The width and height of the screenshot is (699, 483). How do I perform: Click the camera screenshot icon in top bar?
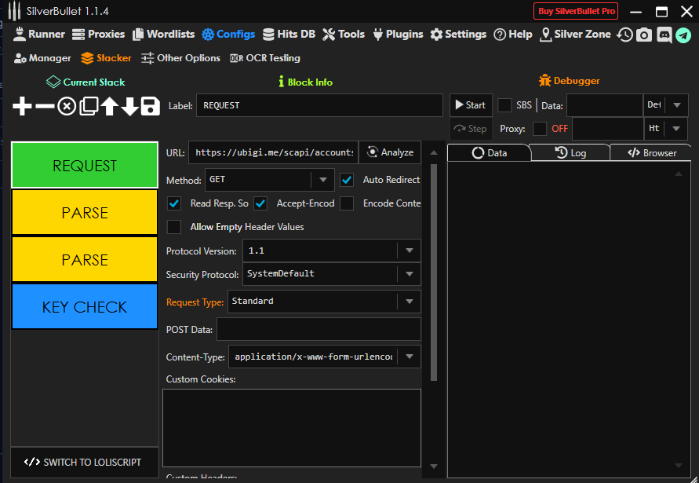coord(644,35)
